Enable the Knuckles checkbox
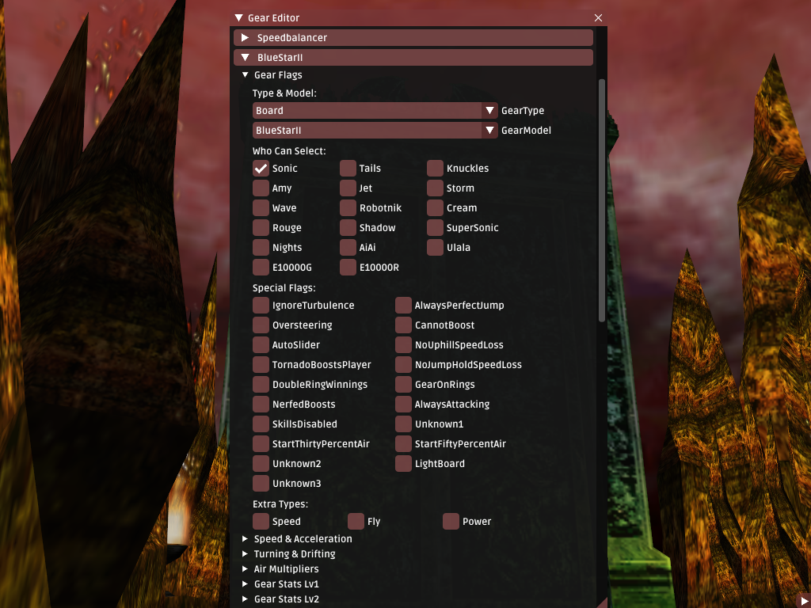Screen dimensions: 811x608 click(x=435, y=168)
